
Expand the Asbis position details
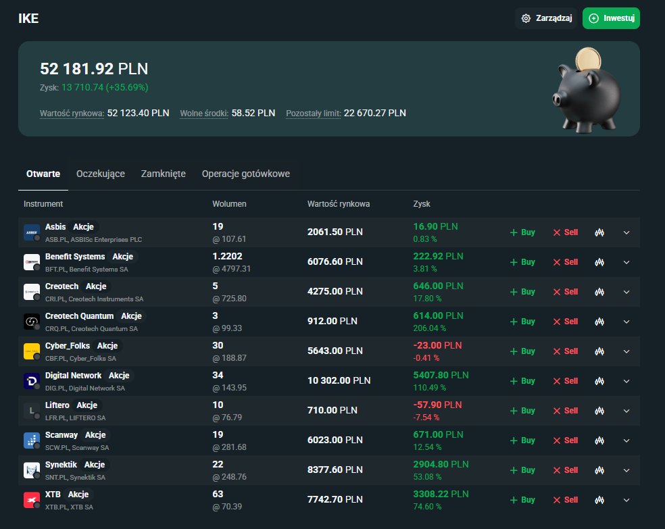click(626, 232)
